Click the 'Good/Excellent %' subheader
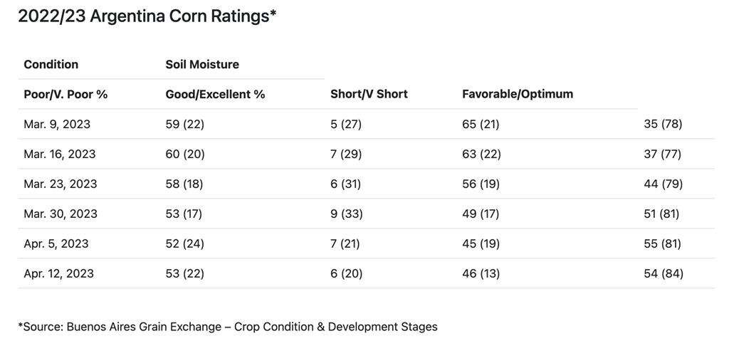This screenshot has height=346, width=729. [215, 94]
